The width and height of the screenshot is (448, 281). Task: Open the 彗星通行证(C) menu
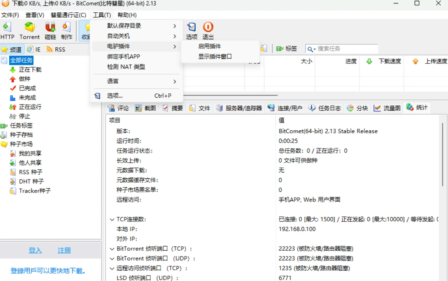[69, 15]
